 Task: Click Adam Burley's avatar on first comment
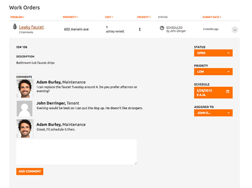tap(25, 89)
